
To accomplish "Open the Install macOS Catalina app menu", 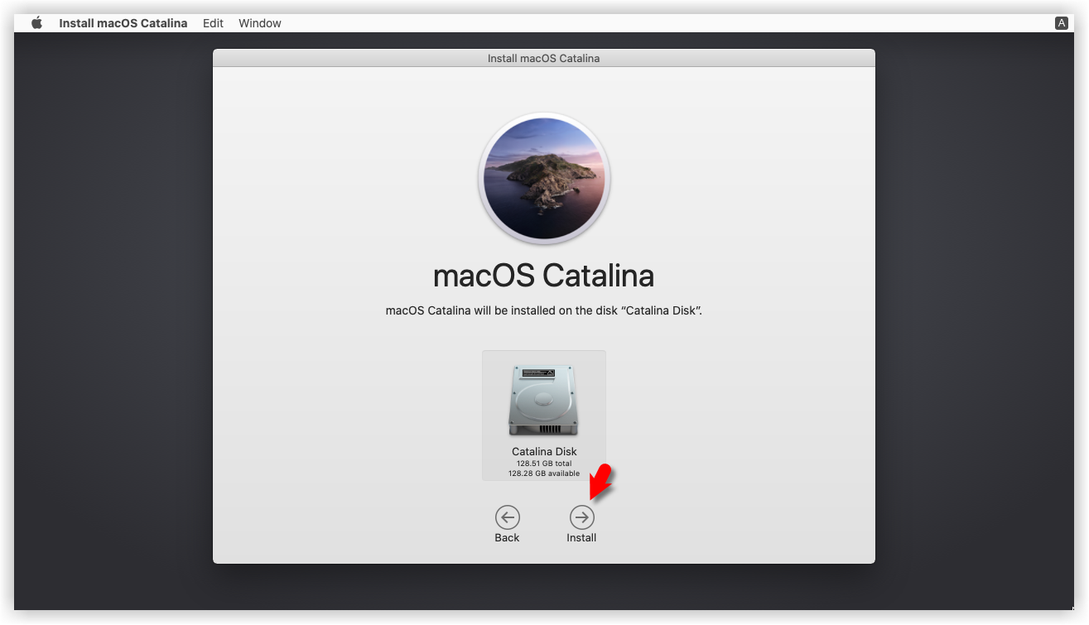I will 123,23.
